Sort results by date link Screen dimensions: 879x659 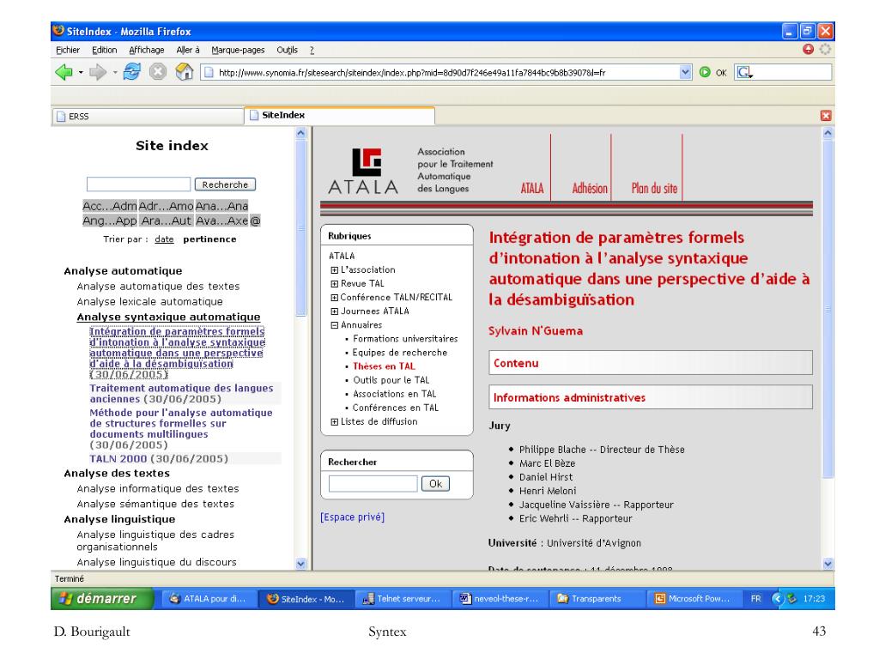(x=164, y=239)
